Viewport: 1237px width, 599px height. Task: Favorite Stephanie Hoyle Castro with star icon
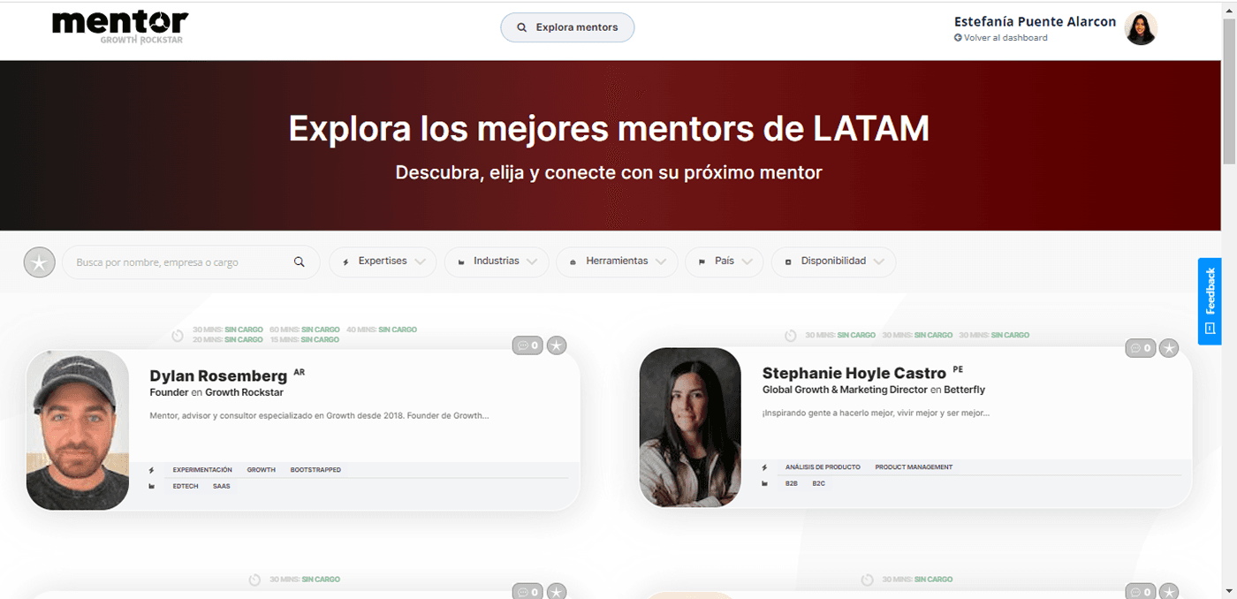coord(1169,348)
